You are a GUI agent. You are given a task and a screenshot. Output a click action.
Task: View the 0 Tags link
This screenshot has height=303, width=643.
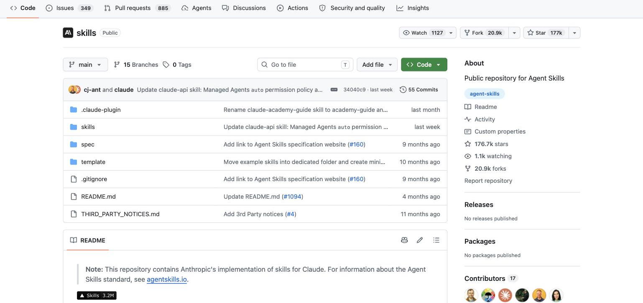[x=177, y=65]
